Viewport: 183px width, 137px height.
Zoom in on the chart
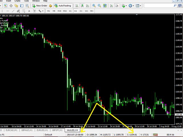click(x=94, y=6)
